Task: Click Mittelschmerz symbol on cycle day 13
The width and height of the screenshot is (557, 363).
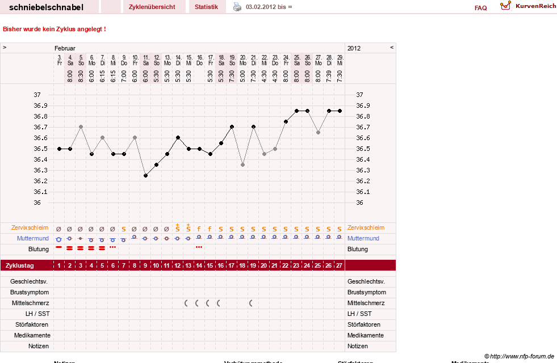Action: [186, 303]
